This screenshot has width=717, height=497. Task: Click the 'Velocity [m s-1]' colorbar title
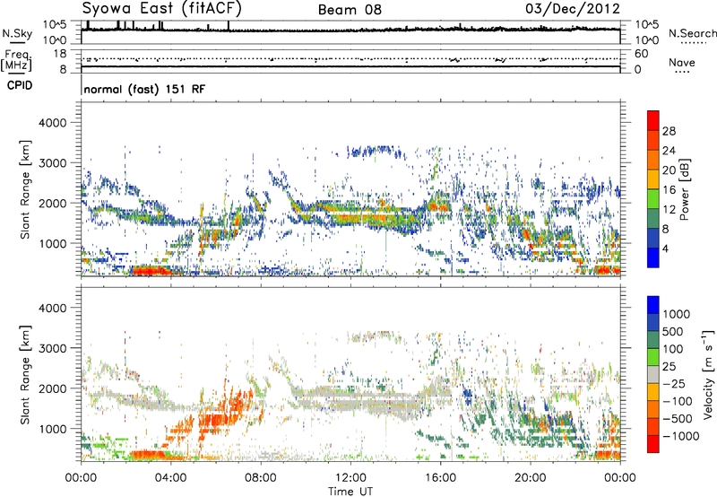point(708,374)
